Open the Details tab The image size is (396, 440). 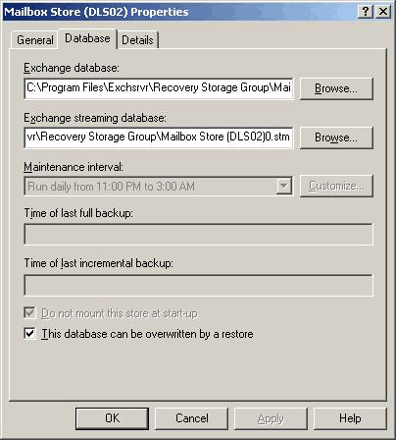point(137,40)
